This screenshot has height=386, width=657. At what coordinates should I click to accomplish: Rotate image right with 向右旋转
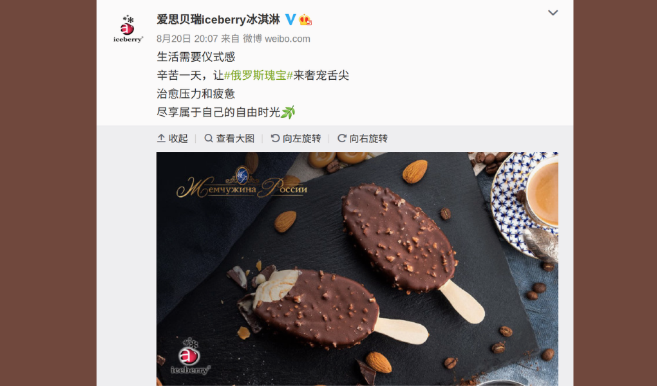point(363,138)
